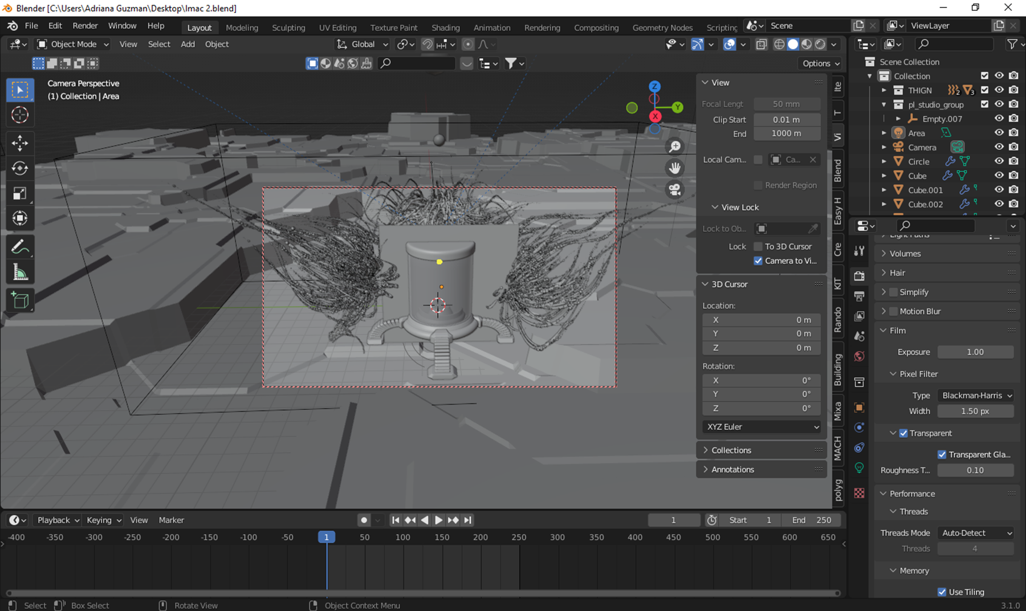Uncheck the Use Tiling checkbox
Screen dimensions: 1026x611
[942, 592]
